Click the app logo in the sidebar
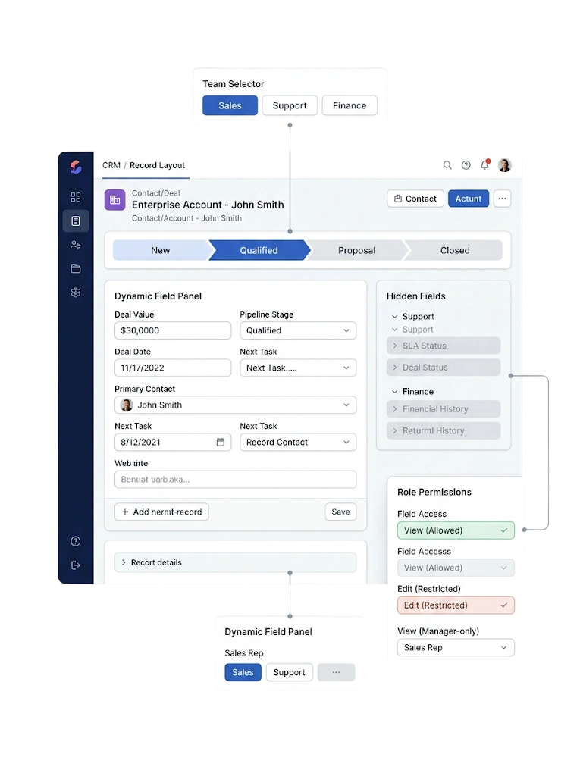This screenshot has width=580, height=776. (76, 167)
